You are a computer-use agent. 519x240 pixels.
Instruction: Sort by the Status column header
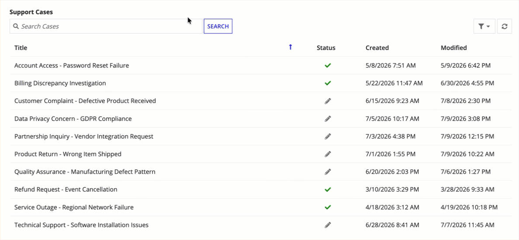[326, 48]
